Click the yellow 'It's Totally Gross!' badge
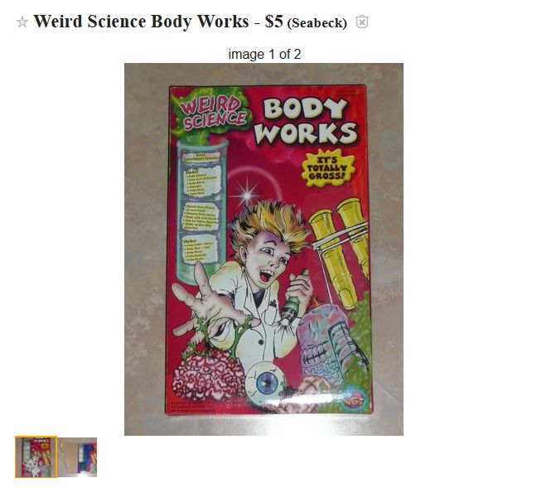This screenshot has width=556, height=488. (327, 167)
